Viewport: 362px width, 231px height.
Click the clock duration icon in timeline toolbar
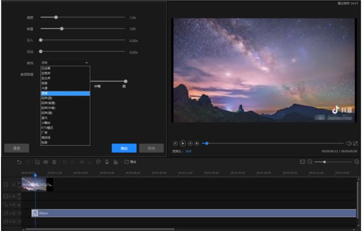(x=98, y=162)
